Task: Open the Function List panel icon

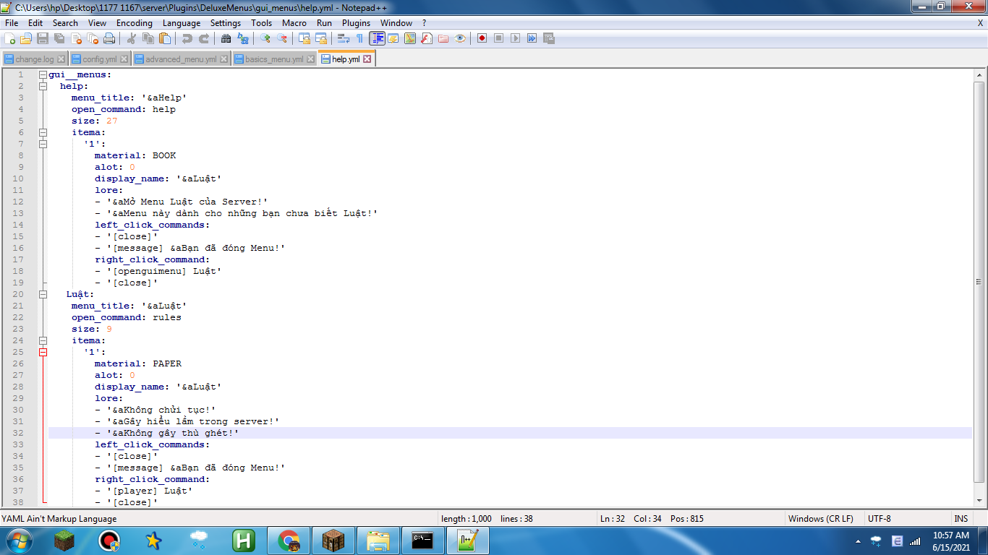Action: pos(427,38)
